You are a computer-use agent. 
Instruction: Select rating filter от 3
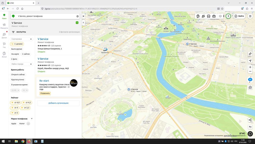[x=15, y=113]
